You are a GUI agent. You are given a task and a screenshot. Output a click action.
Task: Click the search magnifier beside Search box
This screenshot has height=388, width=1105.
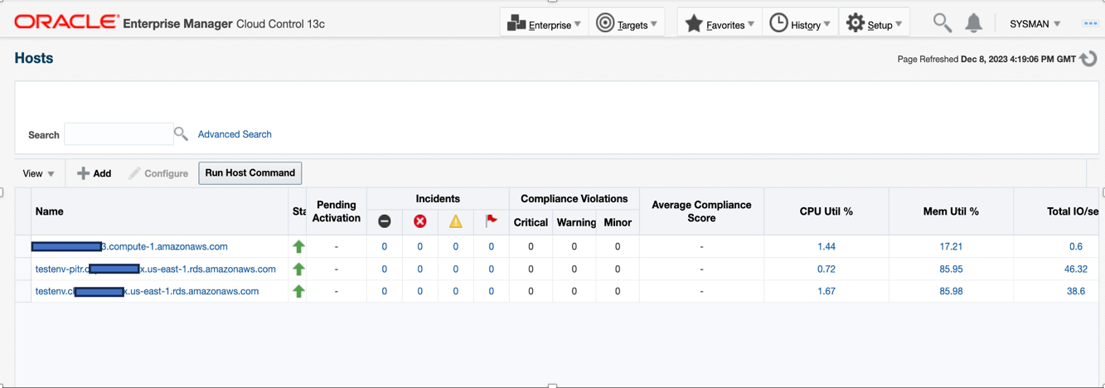point(181,133)
